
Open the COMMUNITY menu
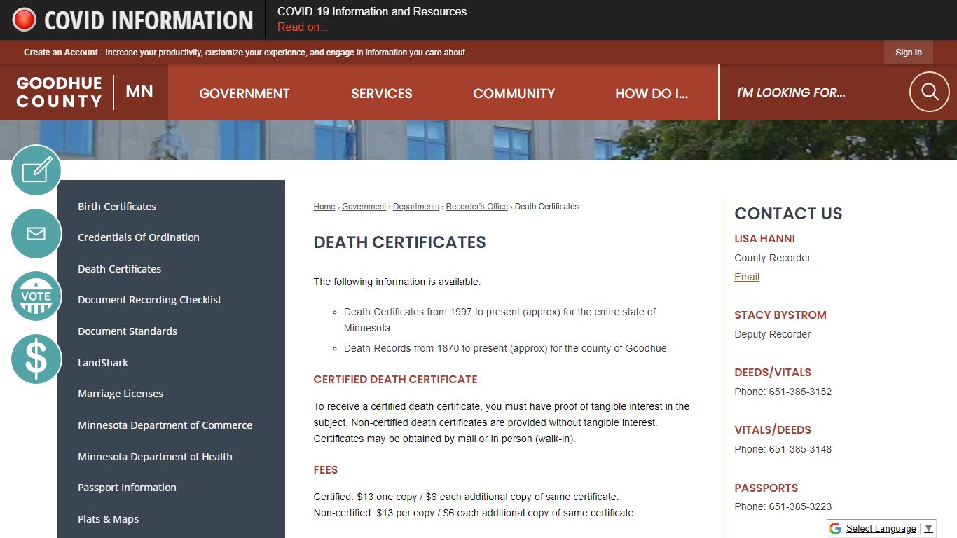(514, 93)
